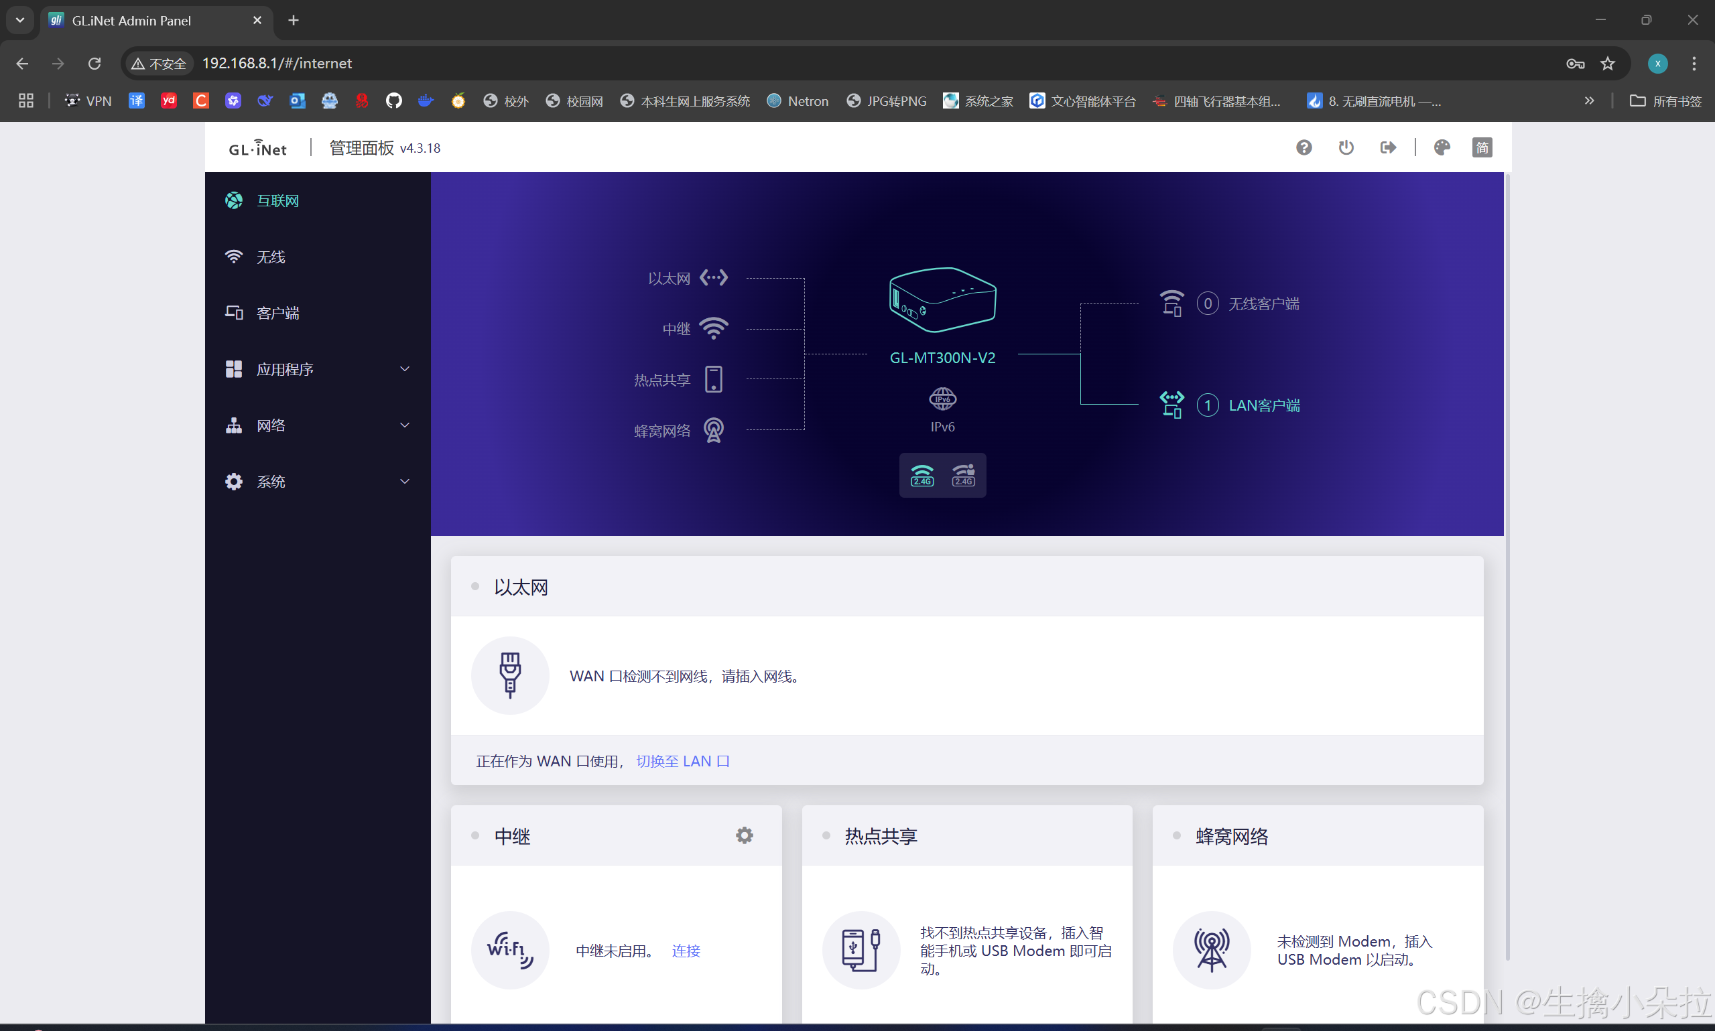Toggle the guest 2.4G WiFi icon

[x=963, y=475]
